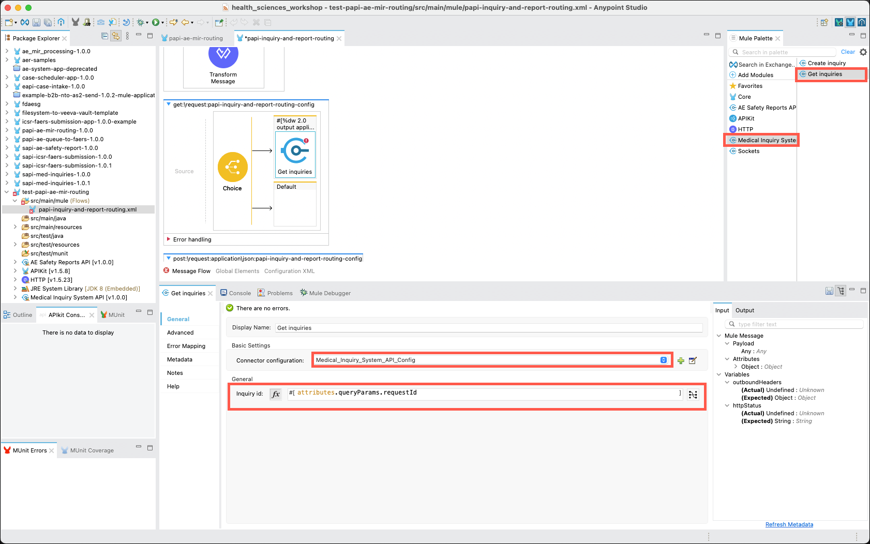The height and width of the screenshot is (544, 870).
Task: Collapse get:\request flow triangle
Action: pyautogui.click(x=169, y=104)
